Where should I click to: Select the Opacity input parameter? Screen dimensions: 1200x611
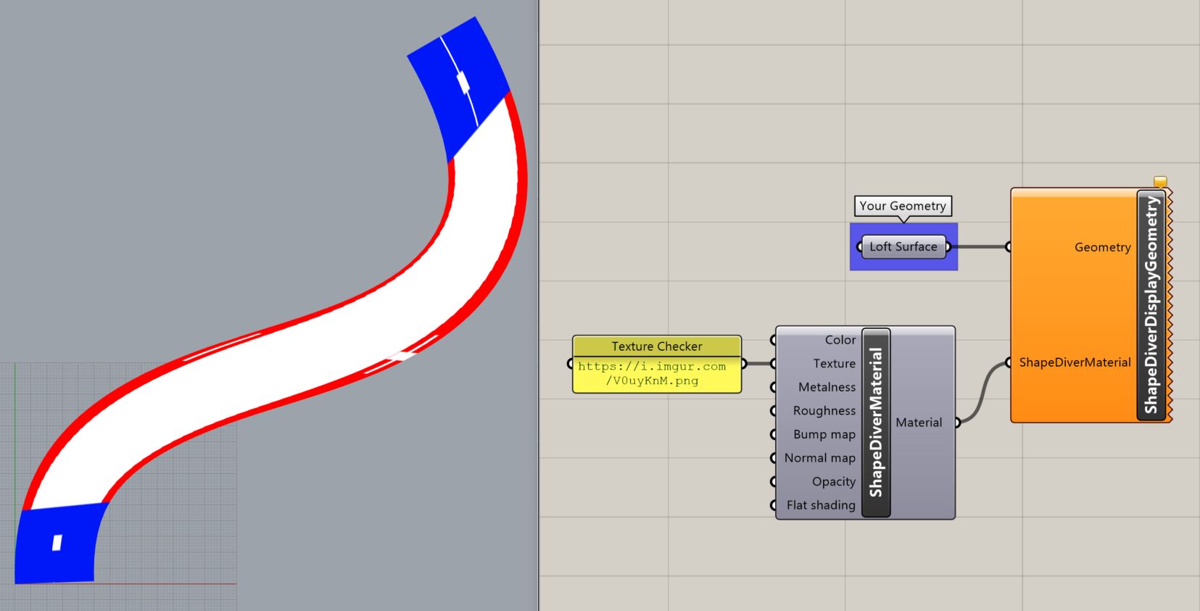coord(833,482)
